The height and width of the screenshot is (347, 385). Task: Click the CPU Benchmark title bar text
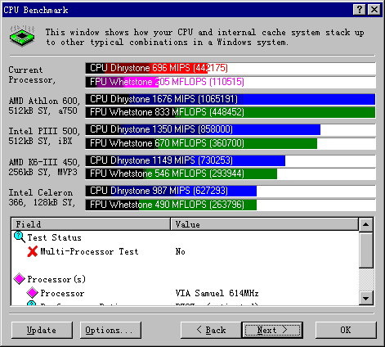pos(36,10)
